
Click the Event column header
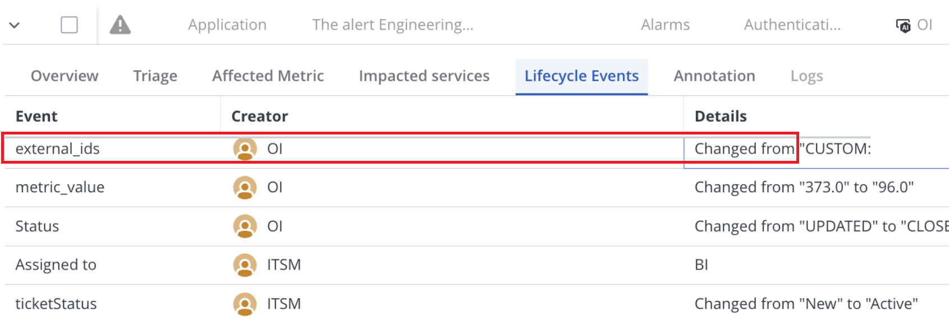(36, 117)
